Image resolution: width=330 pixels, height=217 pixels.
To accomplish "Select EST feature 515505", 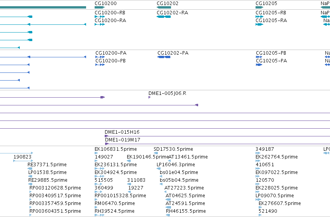I will tap(104, 180).
